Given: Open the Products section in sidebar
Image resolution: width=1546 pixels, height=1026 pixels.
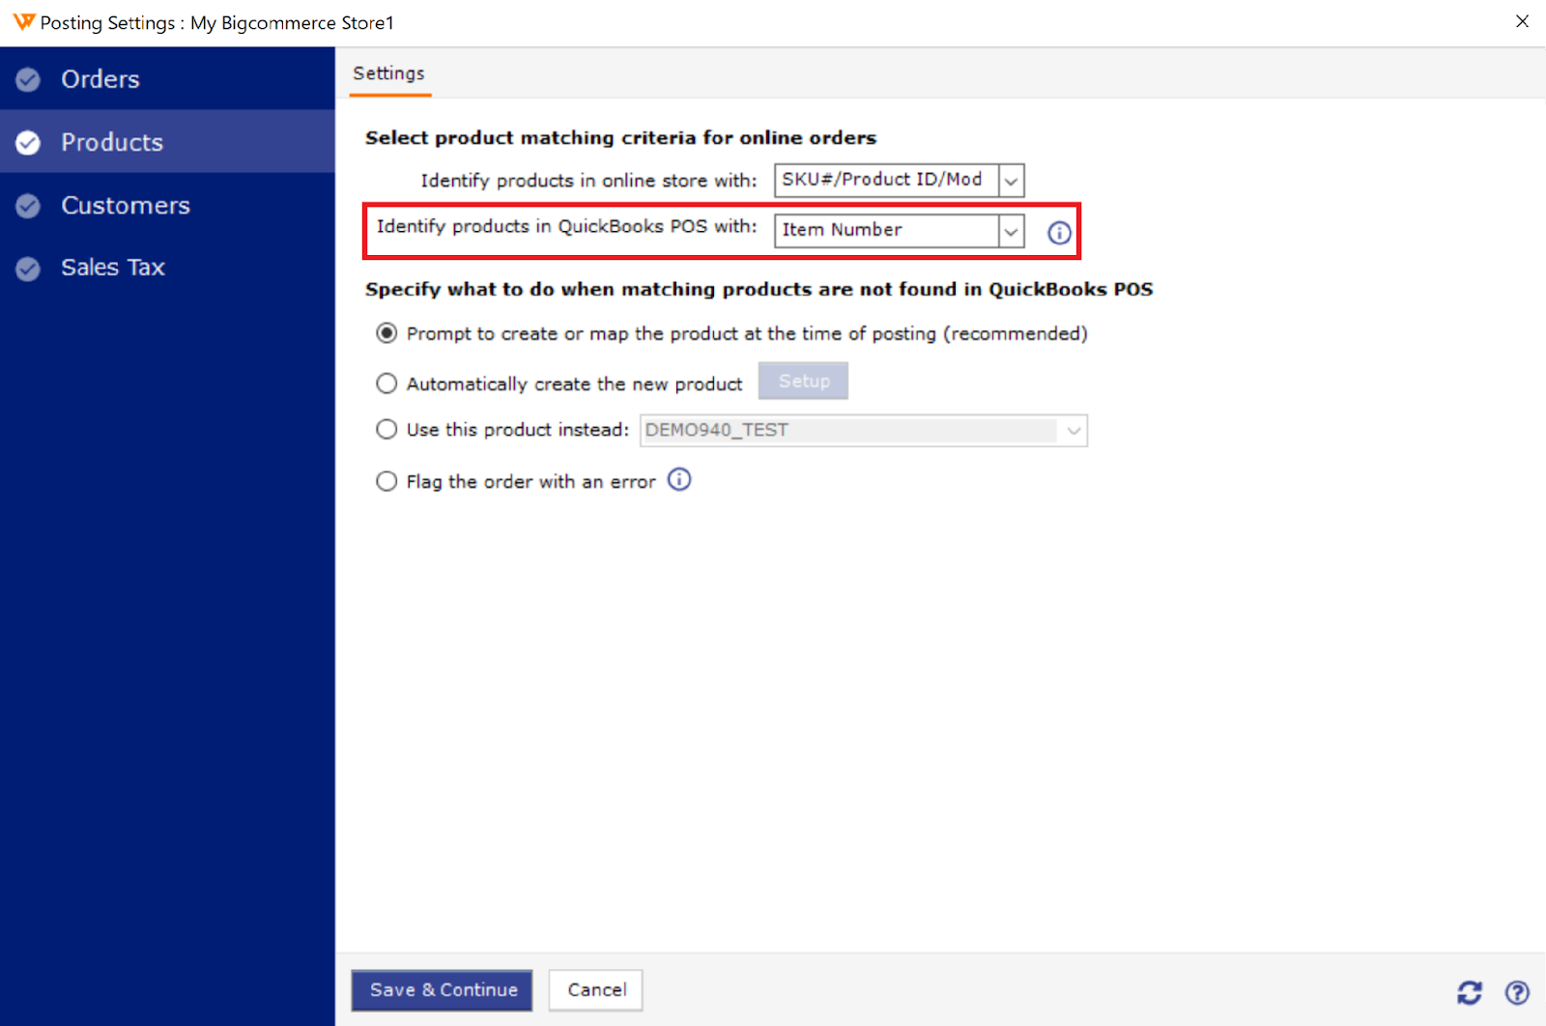Looking at the screenshot, I should (x=112, y=142).
